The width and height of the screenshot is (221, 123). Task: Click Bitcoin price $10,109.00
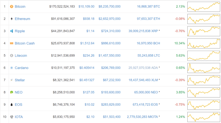(x=86, y=7)
